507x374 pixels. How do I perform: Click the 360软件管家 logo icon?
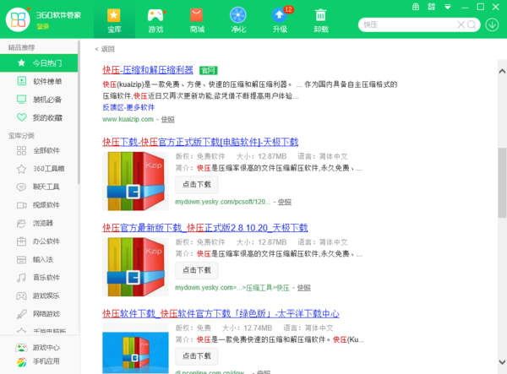pyautogui.click(x=18, y=19)
